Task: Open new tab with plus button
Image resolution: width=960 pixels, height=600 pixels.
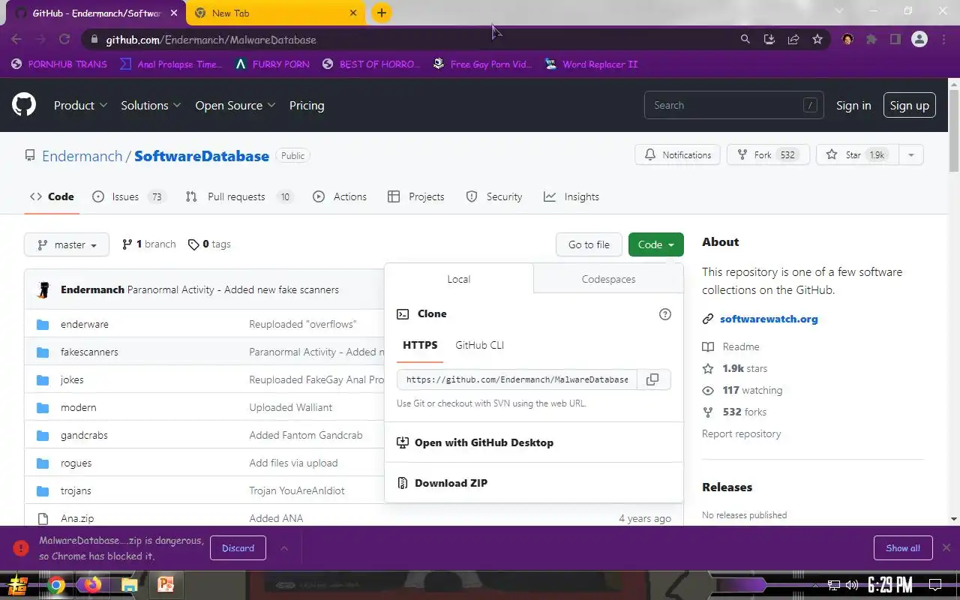Action: click(382, 13)
